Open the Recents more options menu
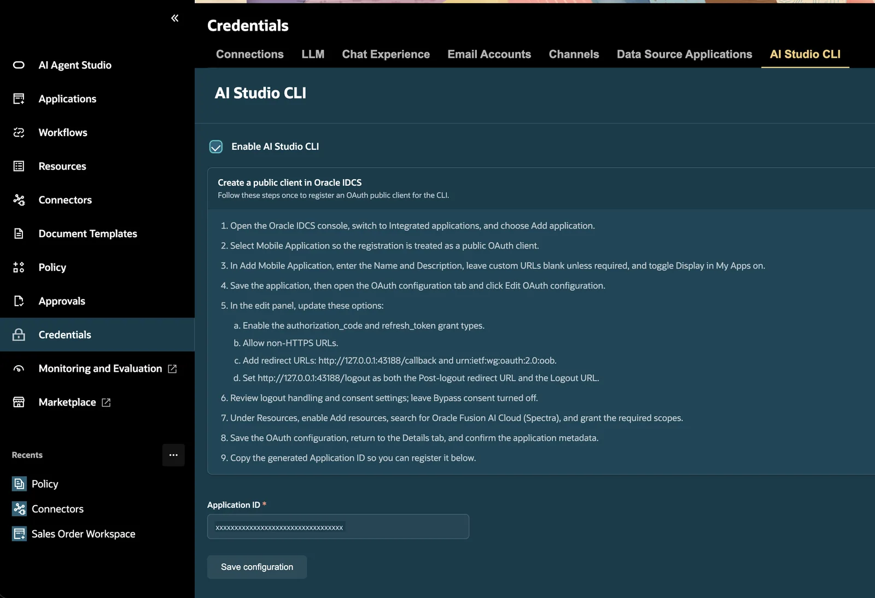Image resolution: width=875 pixels, height=598 pixels. click(173, 455)
